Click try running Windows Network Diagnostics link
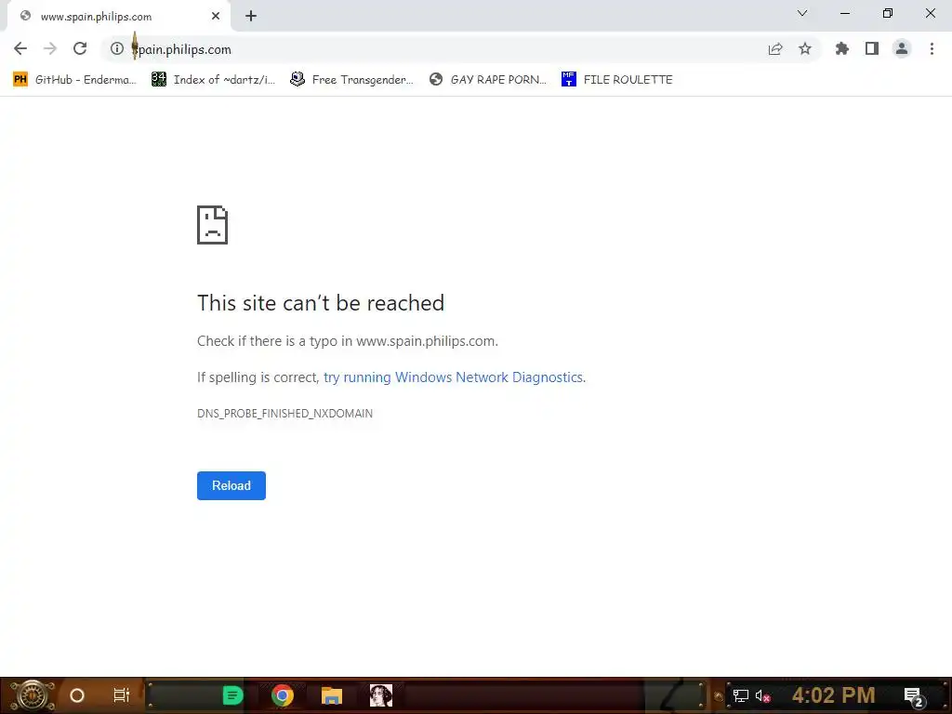 453,377
